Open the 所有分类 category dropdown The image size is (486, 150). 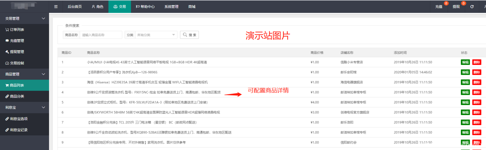click(156, 35)
